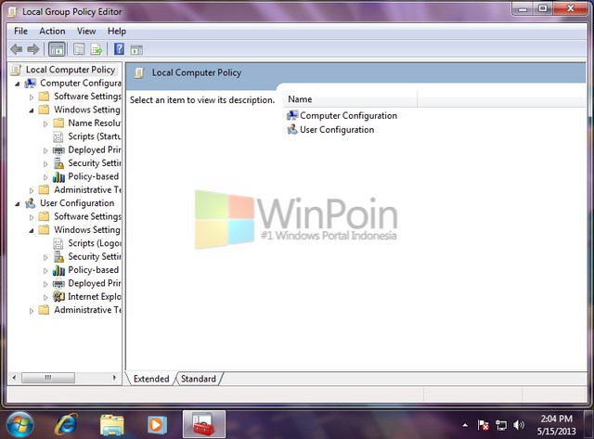
Task: Show hidden tray icons arrow
Action: (465, 425)
